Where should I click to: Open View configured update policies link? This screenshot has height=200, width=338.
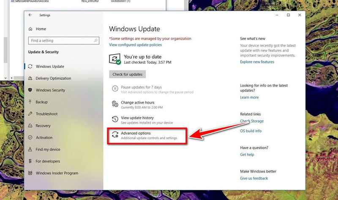tap(135, 45)
